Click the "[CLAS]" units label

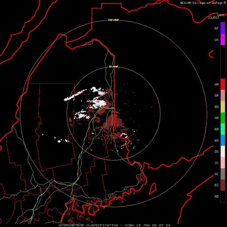(213, 17)
